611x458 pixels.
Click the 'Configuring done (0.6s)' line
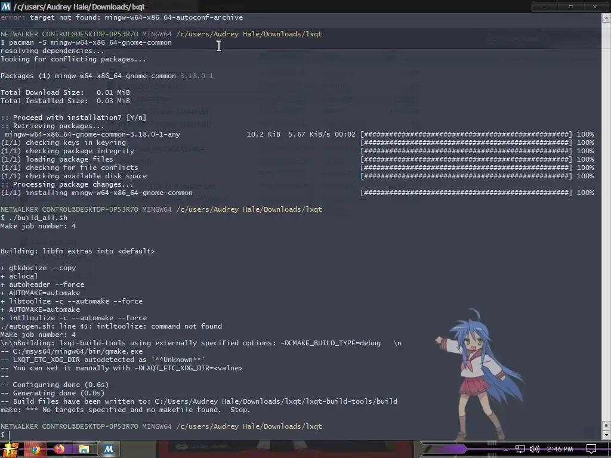[x=54, y=385]
